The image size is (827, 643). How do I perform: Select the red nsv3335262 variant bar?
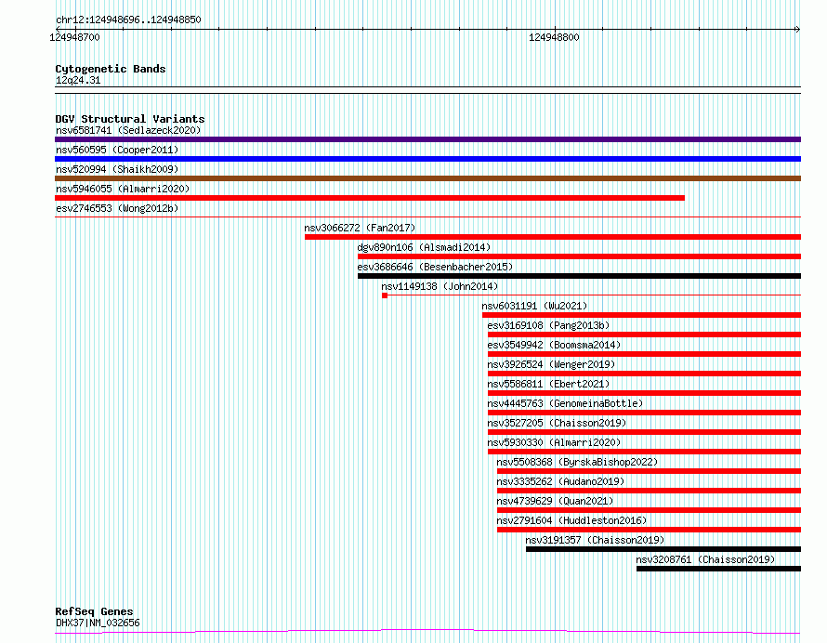pyautogui.click(x=650, y=492)
